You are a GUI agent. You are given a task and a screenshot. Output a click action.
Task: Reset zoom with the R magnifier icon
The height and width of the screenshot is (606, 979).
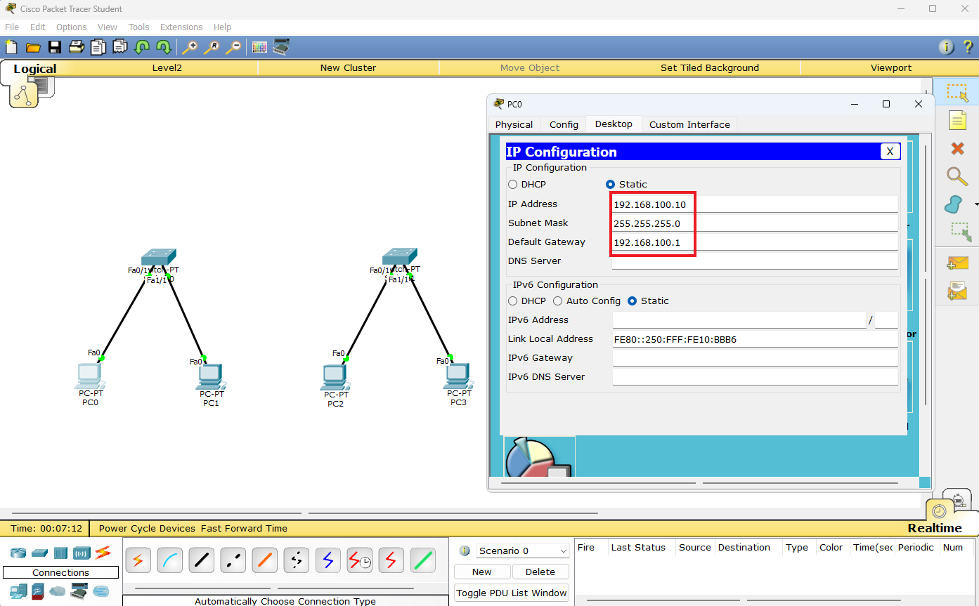(212, 48)
